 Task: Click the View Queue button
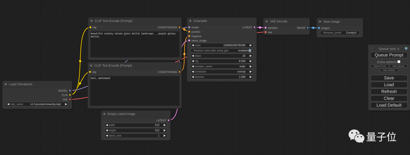tap(398, 66)
